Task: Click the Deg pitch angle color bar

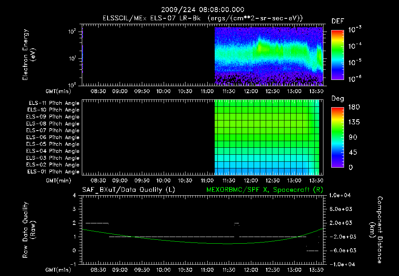Action: (x=337, y=137)
